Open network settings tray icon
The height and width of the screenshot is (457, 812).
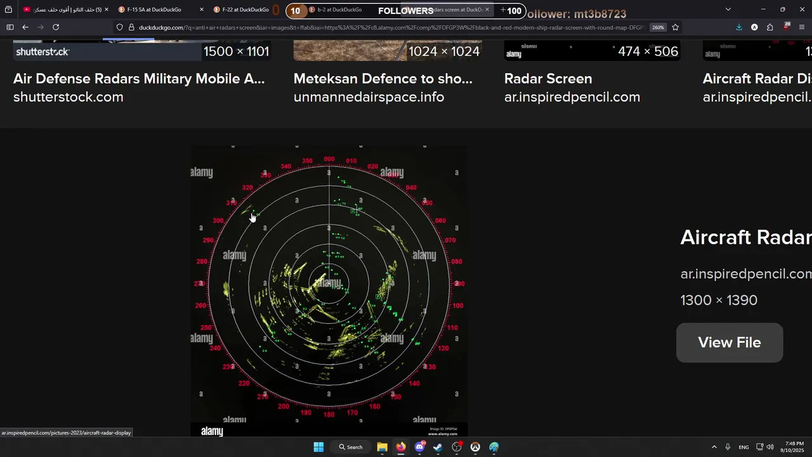tap(760, 447)
